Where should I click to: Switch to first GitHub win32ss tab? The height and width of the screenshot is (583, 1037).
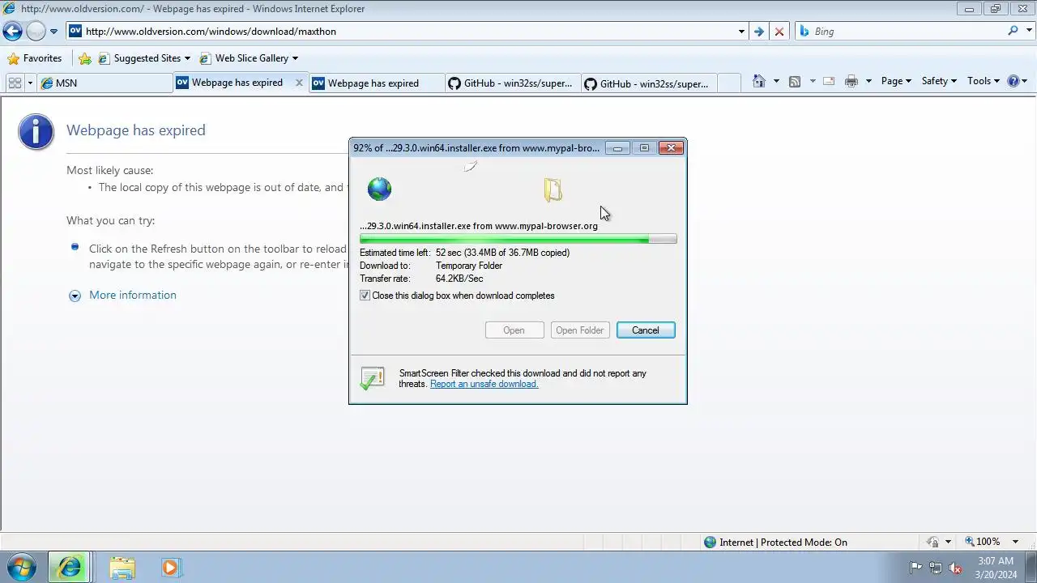pos(513,83)
